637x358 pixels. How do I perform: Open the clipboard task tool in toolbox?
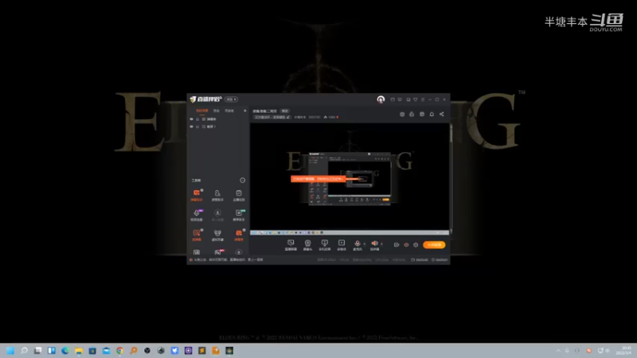click(239, 195)
